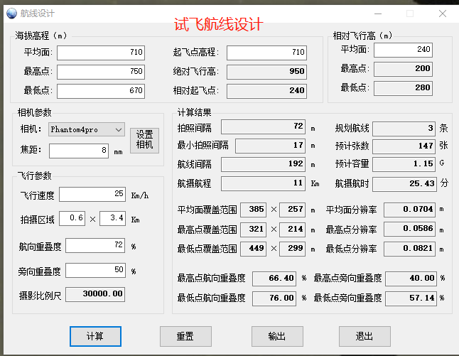The height and width of the screenshot is (356, 459).
Task: Click the 拍摄区域 width field showing 0.6
Action: coord(72,218)
